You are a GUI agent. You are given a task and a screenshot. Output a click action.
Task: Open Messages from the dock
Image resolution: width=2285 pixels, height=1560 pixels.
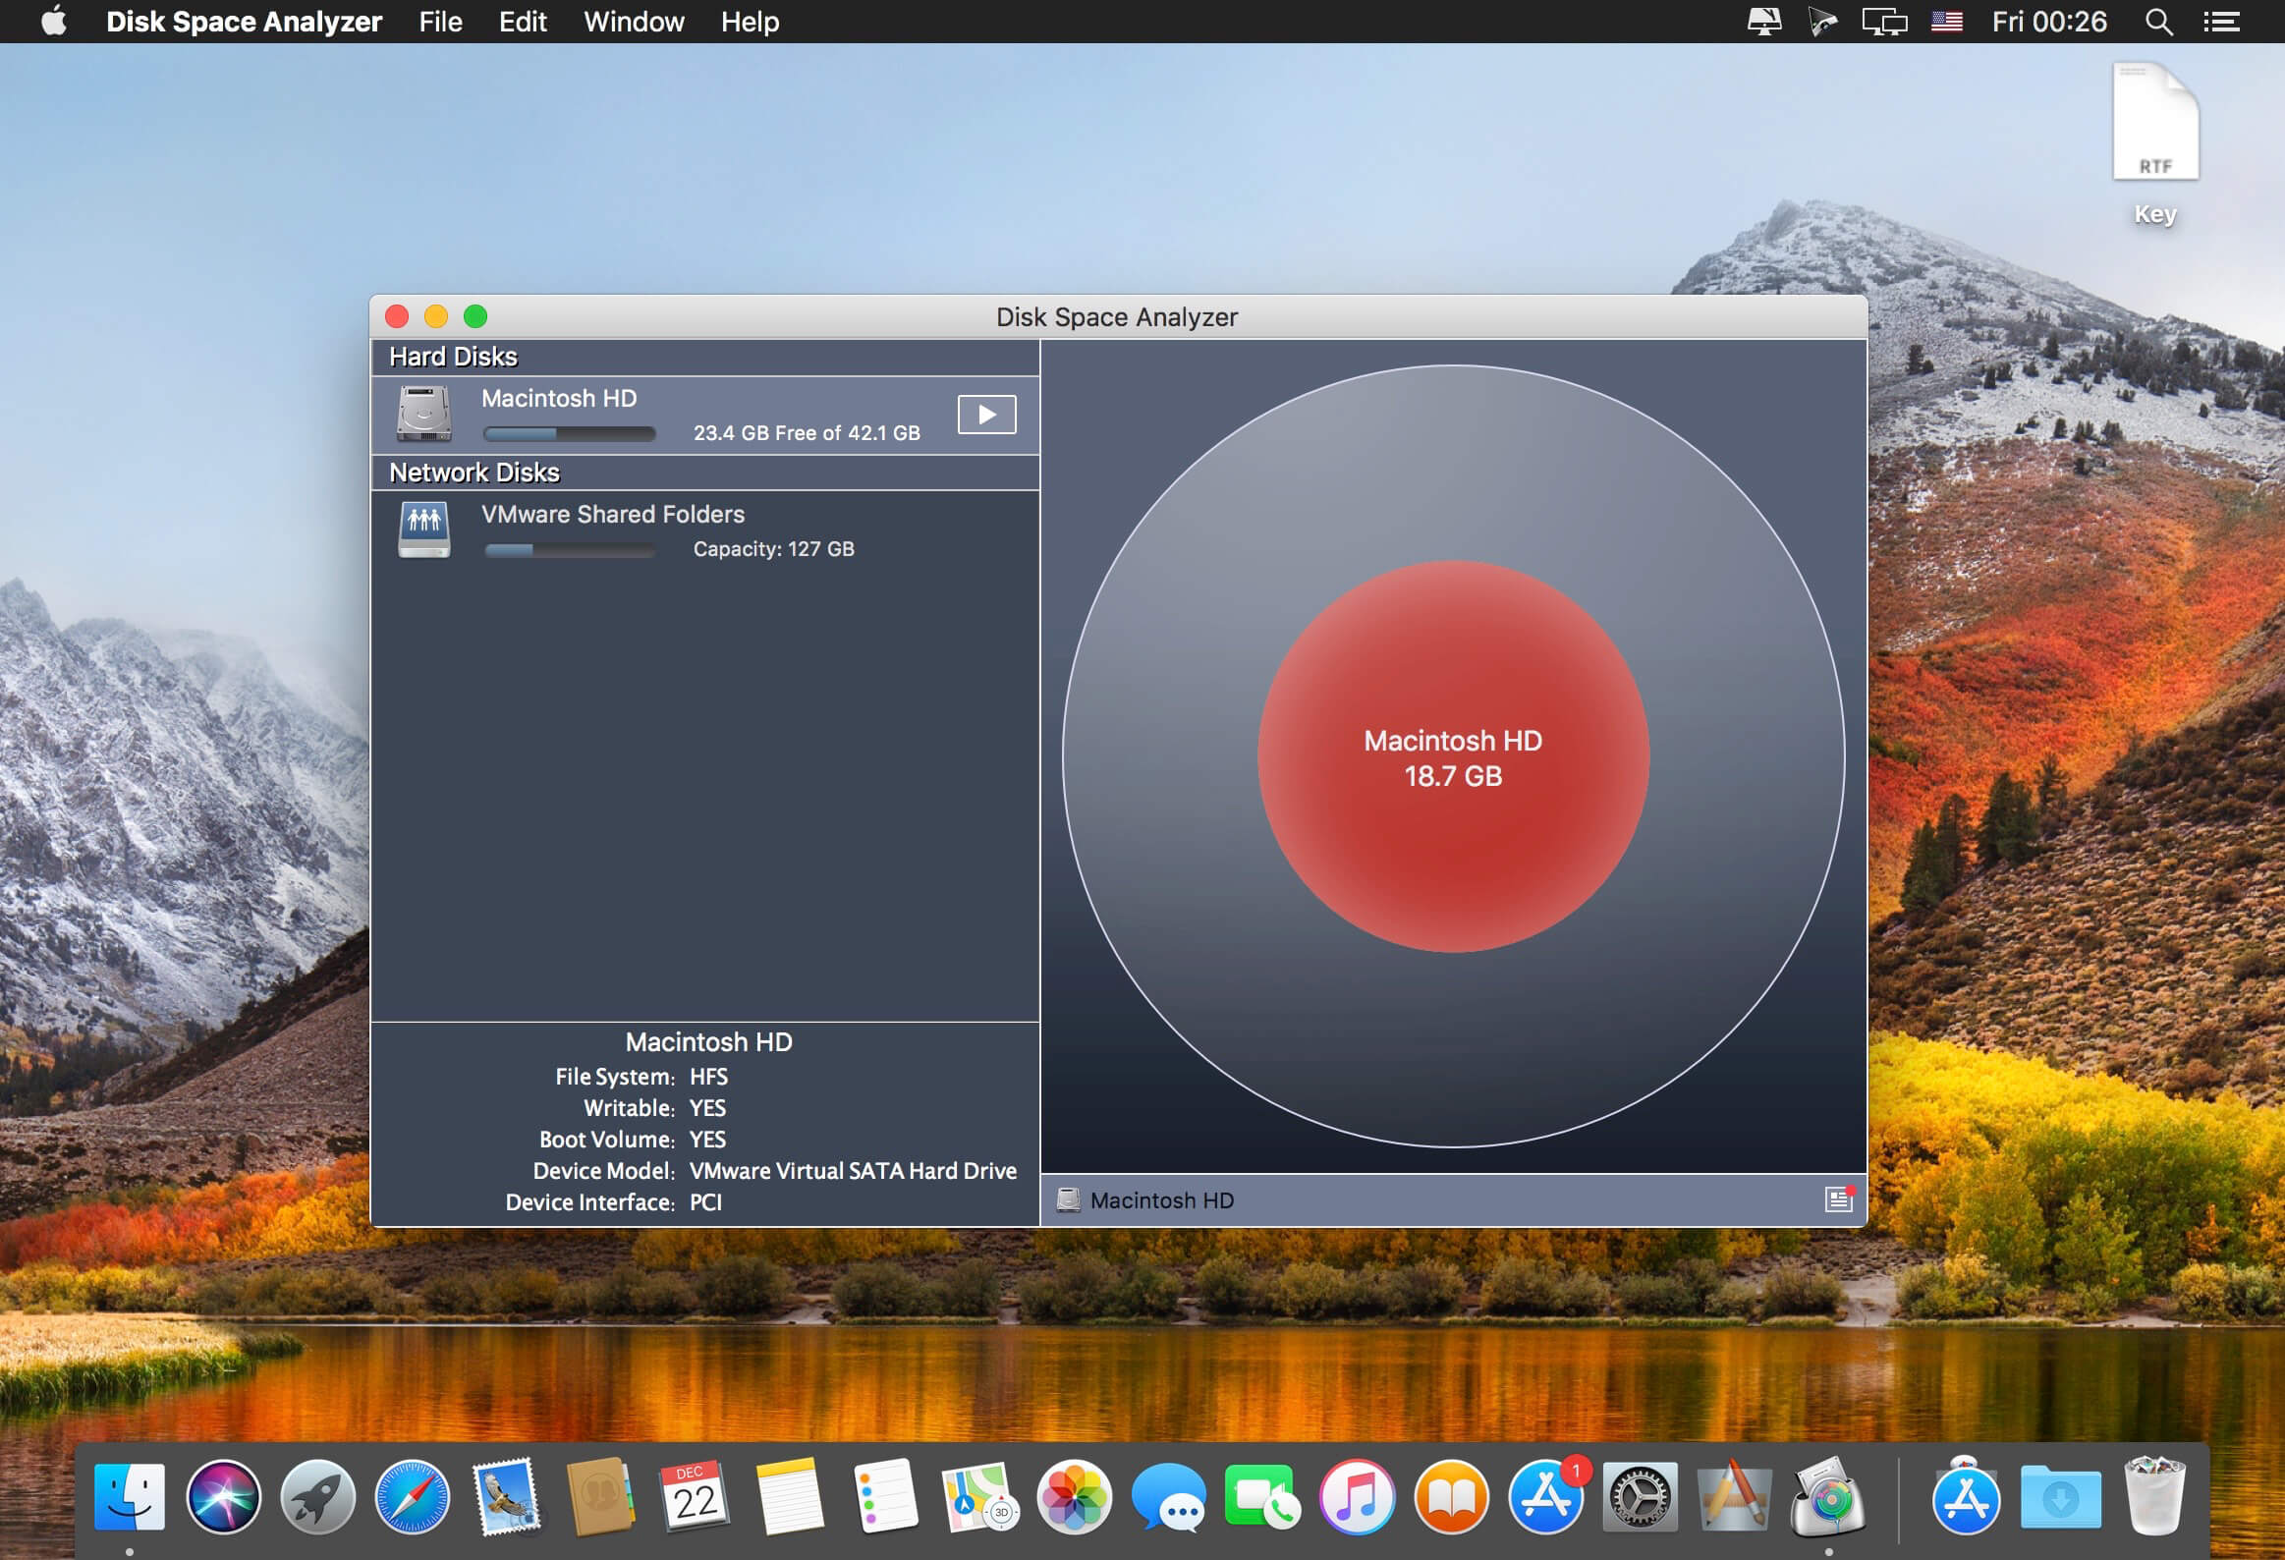1168,1496
